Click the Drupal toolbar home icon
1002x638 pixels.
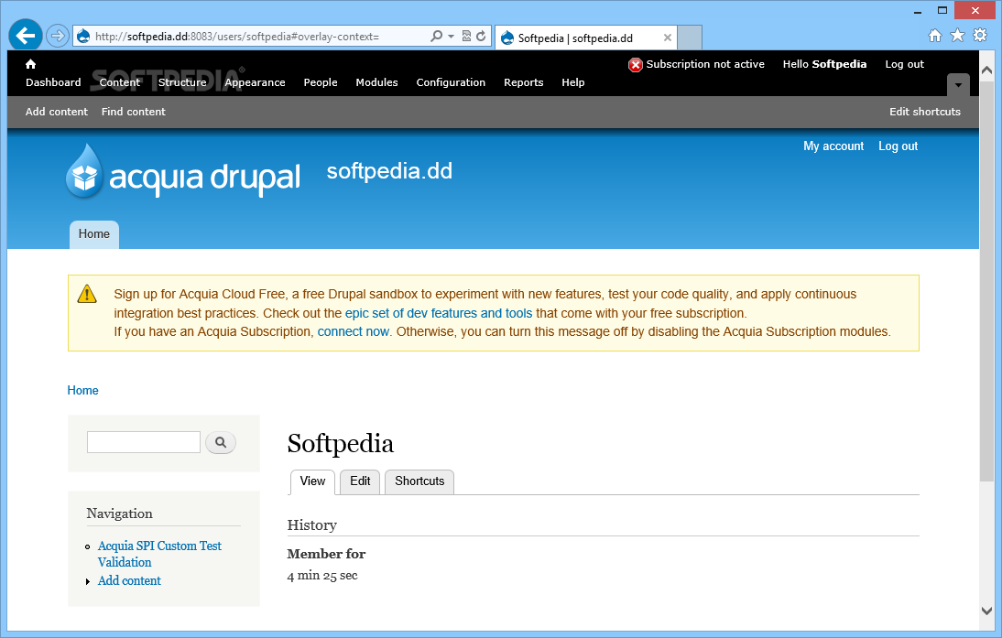pos(30,64)
